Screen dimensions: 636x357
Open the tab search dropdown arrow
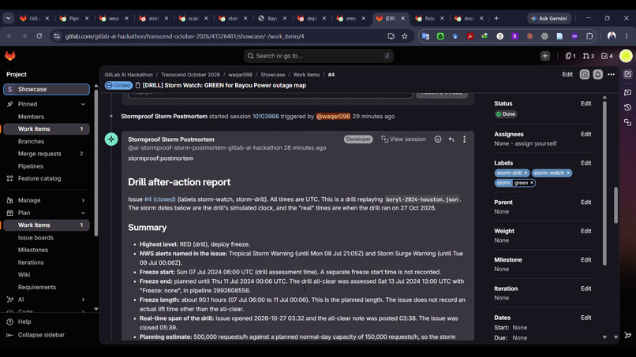(x=8, y=18)
